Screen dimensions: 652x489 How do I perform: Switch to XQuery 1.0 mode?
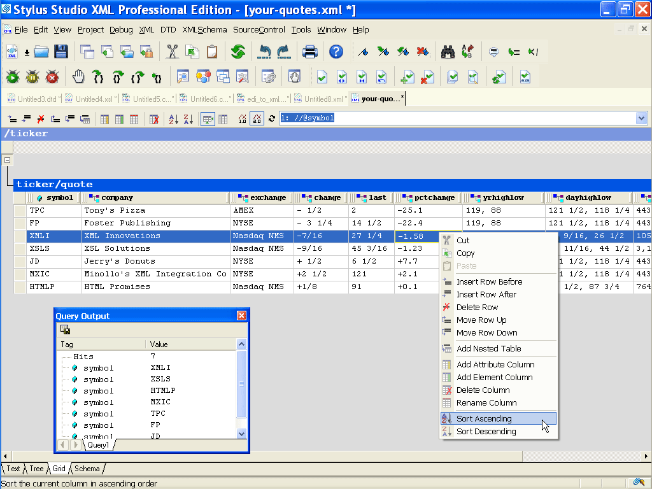coord(242,119)
